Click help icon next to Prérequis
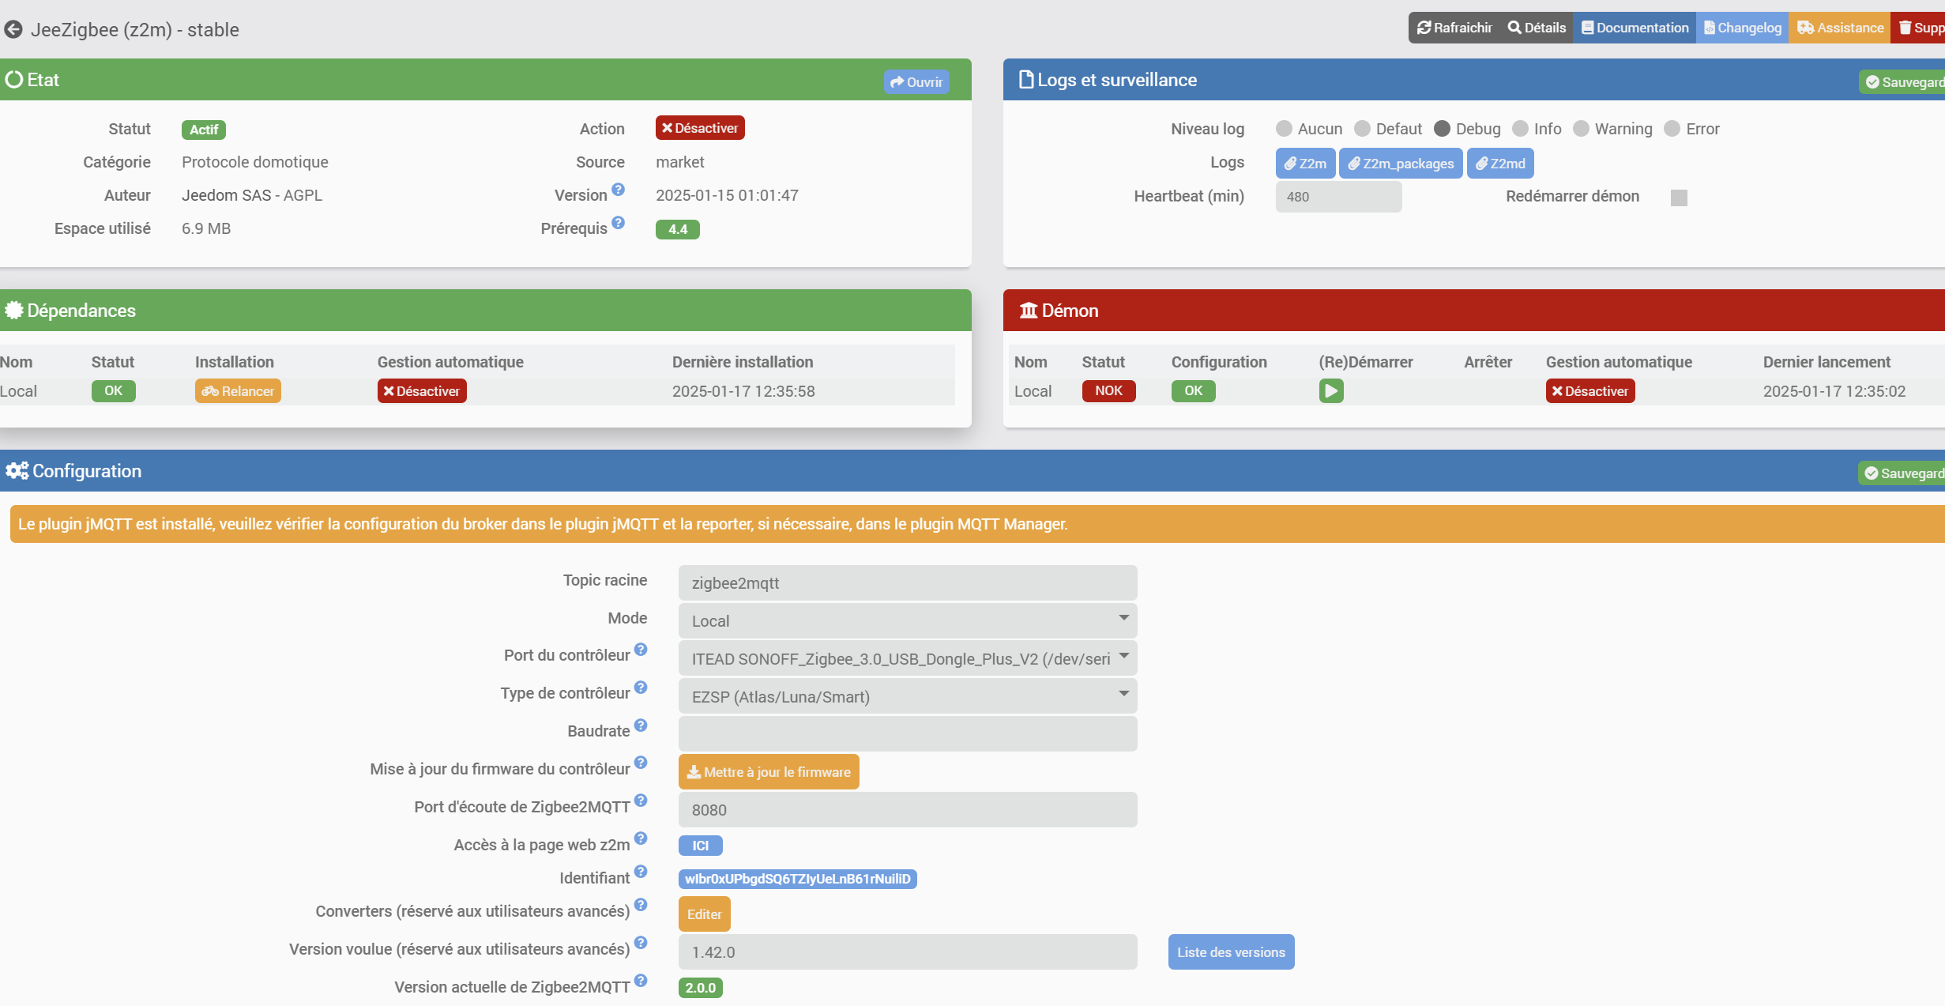This screenshot has width=1945, height=1006. tap(618, 223)
